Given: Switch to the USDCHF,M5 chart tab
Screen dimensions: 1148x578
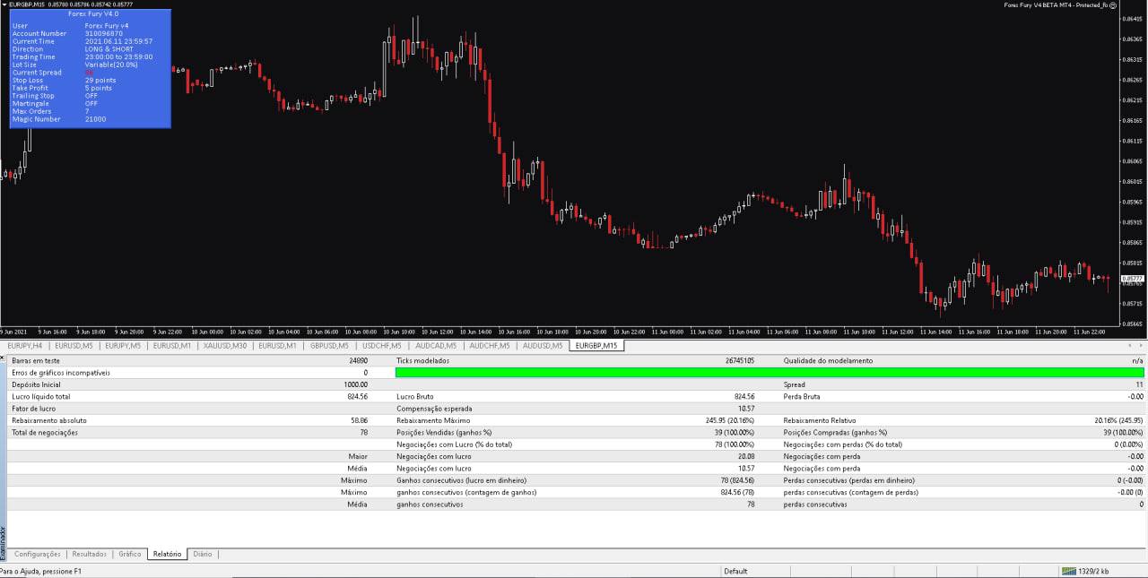Looking at the screenshot, I should [383, 346].
